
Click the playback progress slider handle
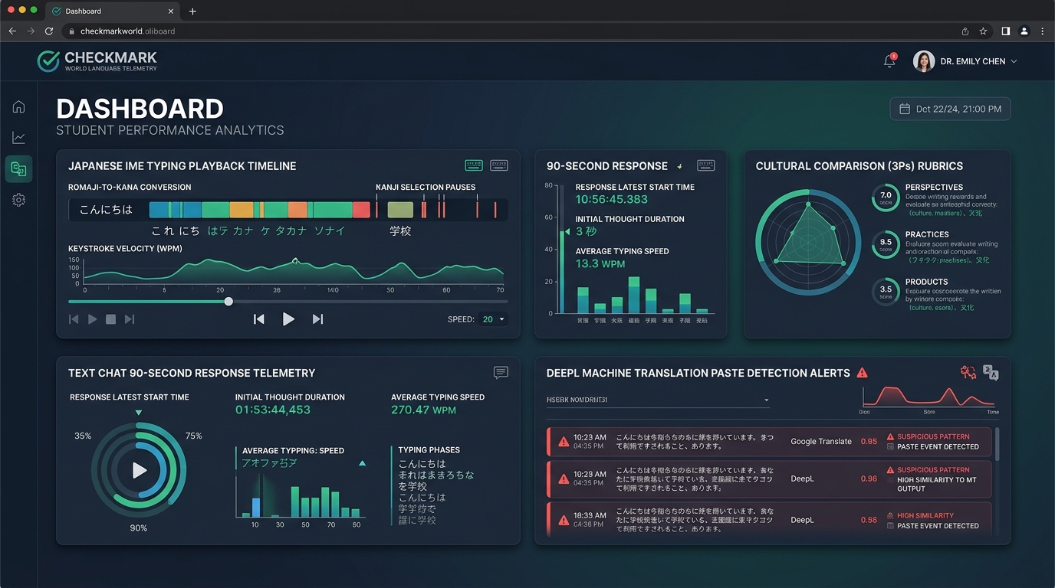point(228,302)
